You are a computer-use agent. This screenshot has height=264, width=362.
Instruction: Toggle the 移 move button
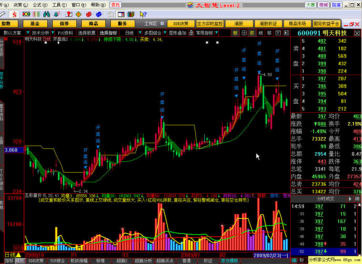[269, 33]
